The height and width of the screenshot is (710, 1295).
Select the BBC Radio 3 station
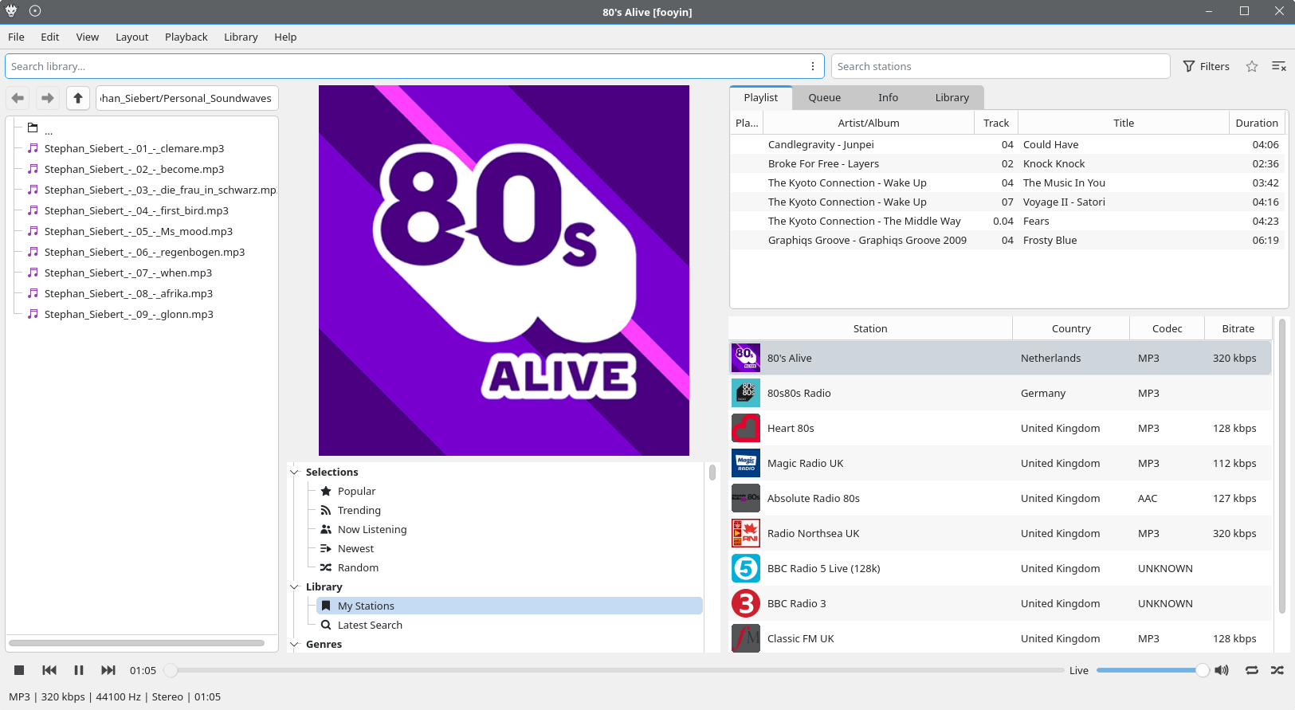tap(1000, 603)
